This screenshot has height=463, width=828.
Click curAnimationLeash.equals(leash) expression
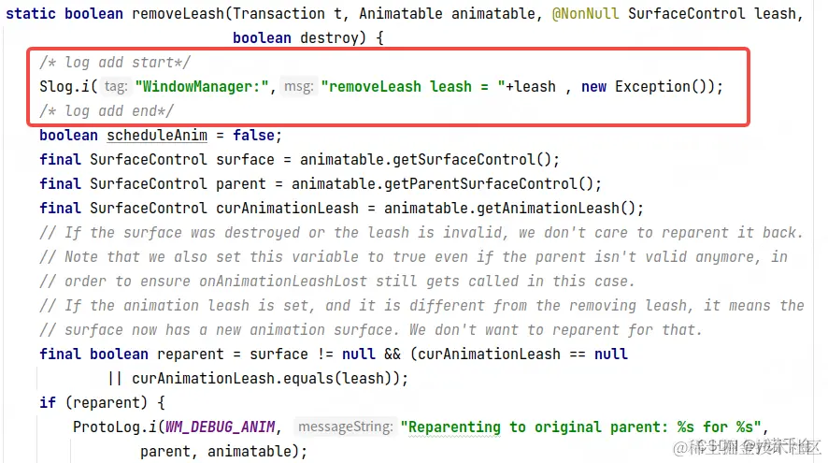[265, 379]
